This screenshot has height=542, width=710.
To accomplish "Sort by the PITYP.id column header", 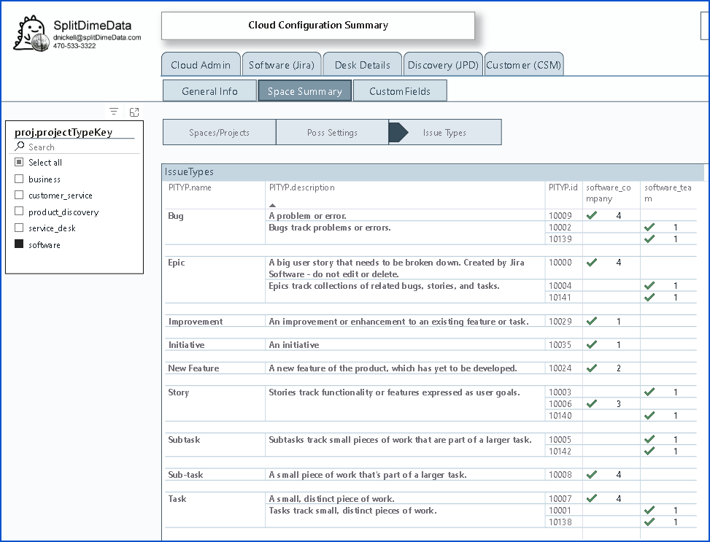I will [x=563, y=187].
